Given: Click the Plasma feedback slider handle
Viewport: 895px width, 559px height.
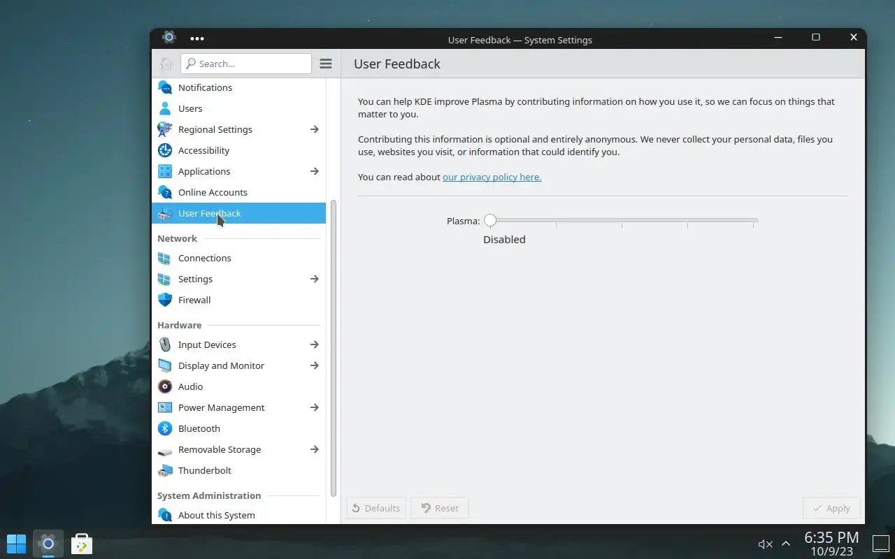Looking at the screenshot, I should point(490,220).
